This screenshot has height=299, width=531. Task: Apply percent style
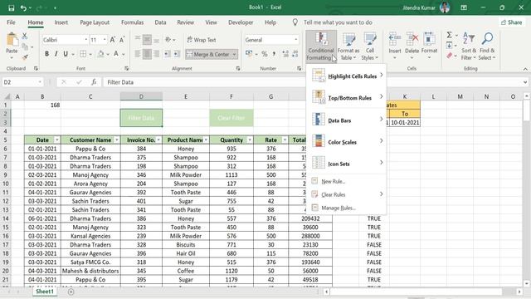pyautogui.click(x=265, y=54)
